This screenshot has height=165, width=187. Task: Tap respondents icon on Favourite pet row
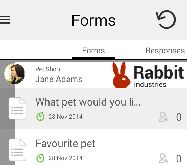(x=163, y=158)
